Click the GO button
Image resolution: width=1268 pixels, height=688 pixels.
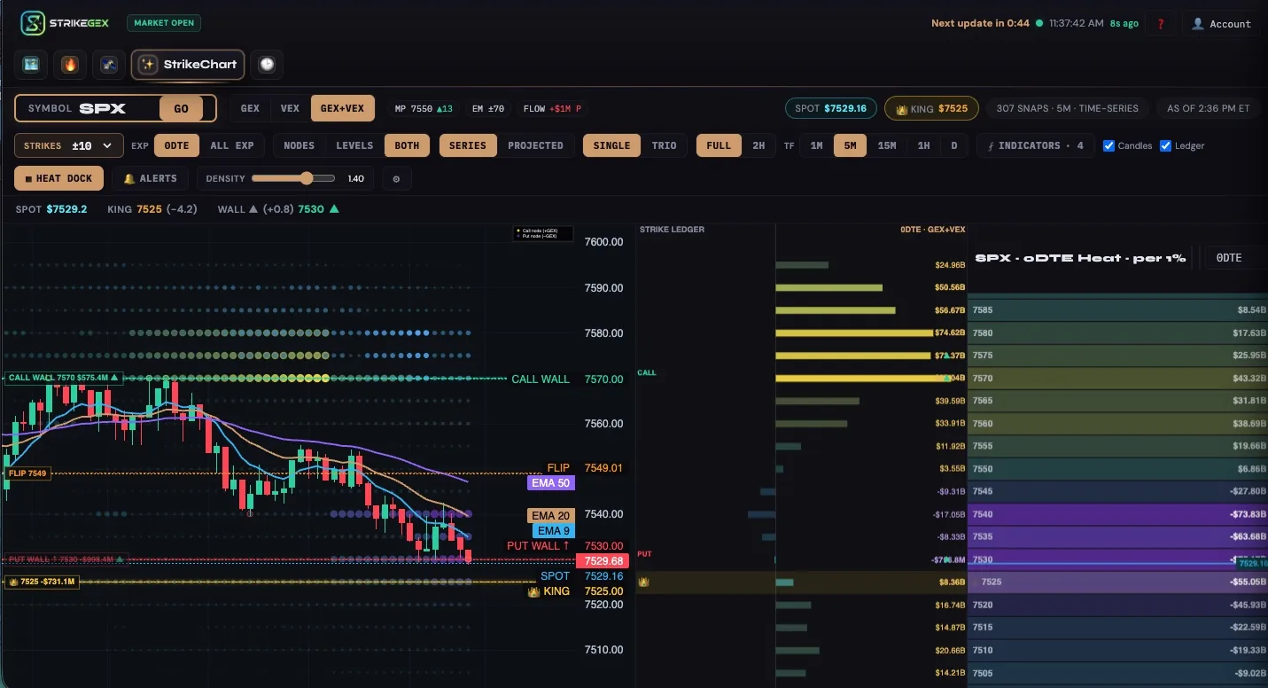181,108
